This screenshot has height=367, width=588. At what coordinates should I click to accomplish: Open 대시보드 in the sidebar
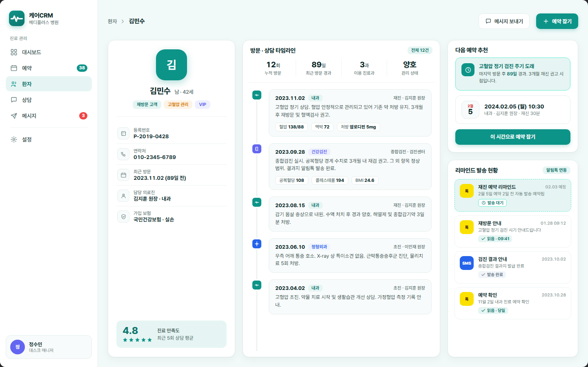49,52
